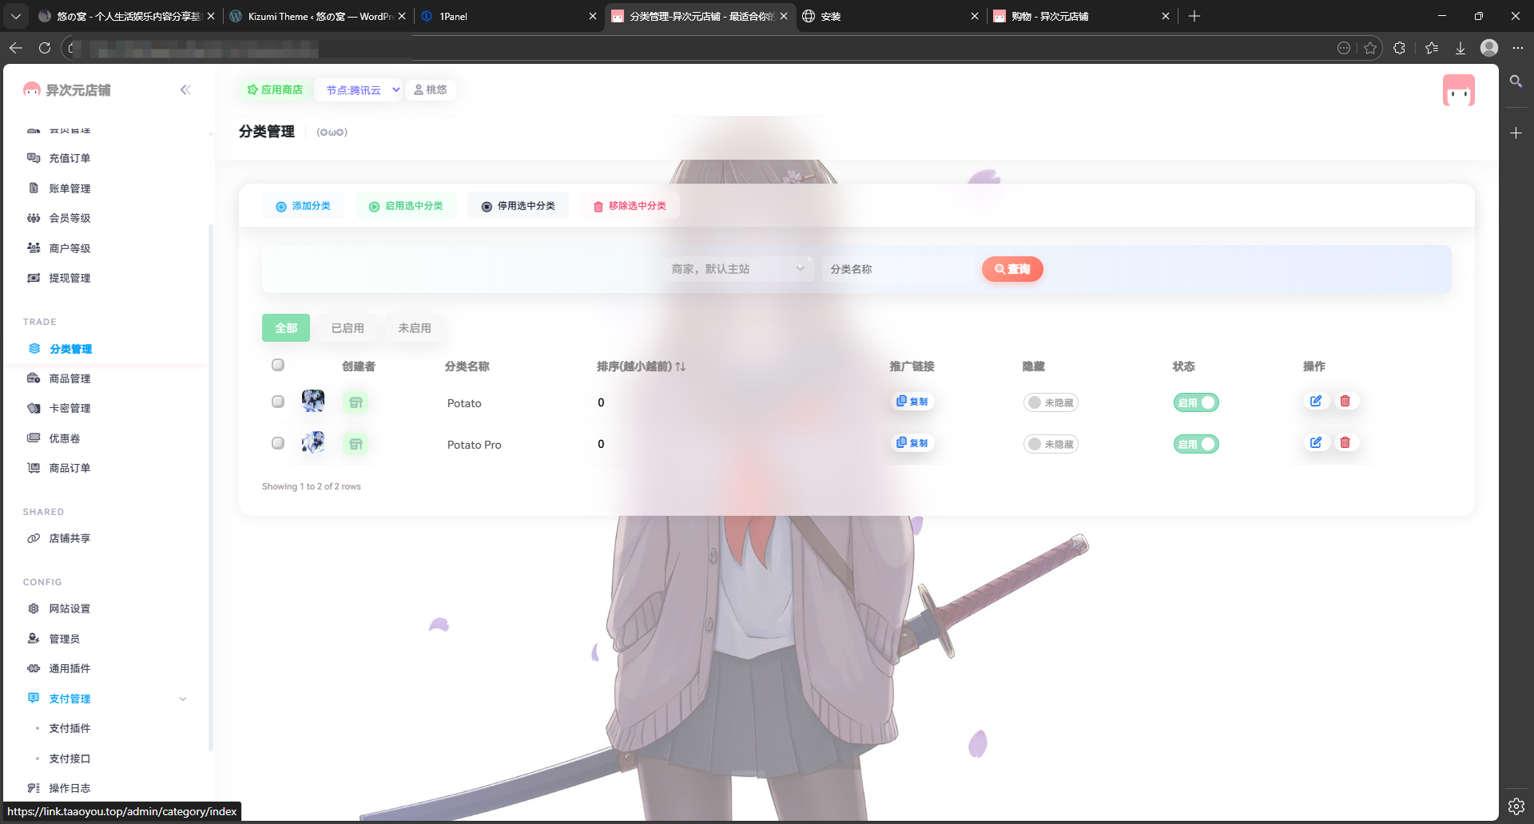Toggle 启用 status switch for Potato
The width and height of the screenshot is (1534, 824).
tap(1196, 402)
